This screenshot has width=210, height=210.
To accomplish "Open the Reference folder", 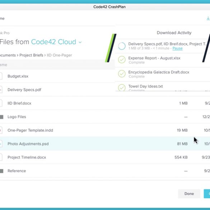I will [x=17, y=171].
